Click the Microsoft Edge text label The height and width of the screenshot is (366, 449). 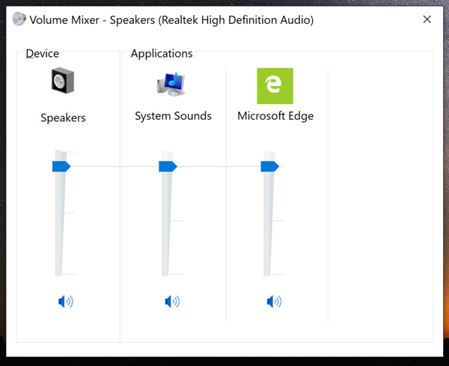click(275, 116)
